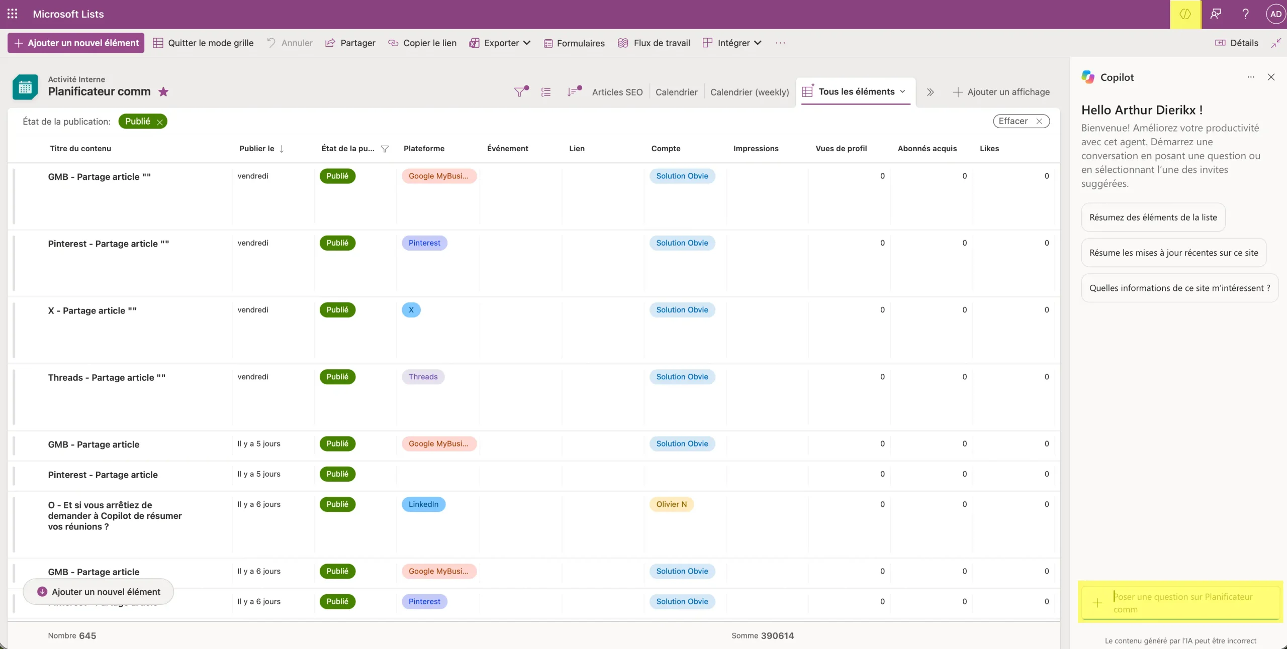Choose Résume les mises à jour récentes prompt
Screen dimensions: 1287x649
pyautogui.click(x=1173, y=253)
